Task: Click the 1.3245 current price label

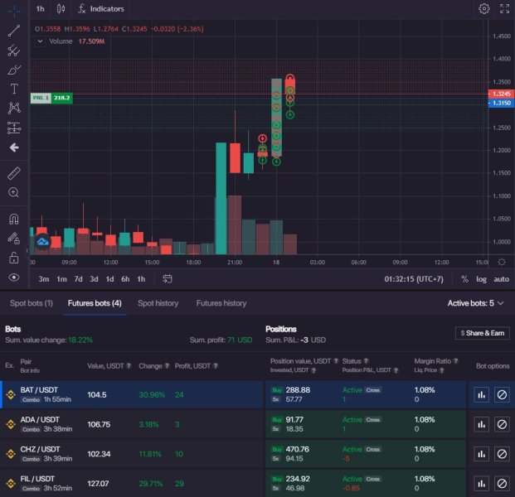Action: click(x=501, y=94)
